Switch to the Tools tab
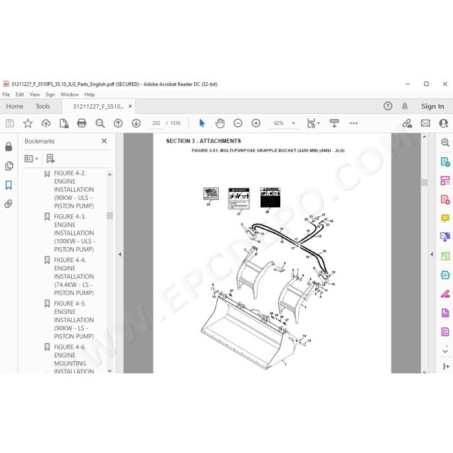The image size is (453, 453). click(x=43, y=106)
